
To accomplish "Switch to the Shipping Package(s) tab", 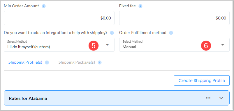I will [77, 62].
